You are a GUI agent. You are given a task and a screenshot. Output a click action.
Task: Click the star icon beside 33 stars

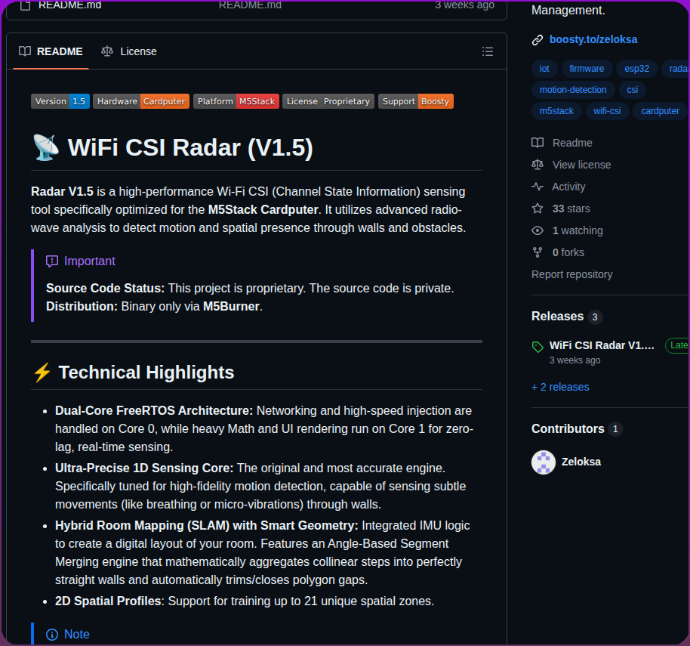(538, 209)
